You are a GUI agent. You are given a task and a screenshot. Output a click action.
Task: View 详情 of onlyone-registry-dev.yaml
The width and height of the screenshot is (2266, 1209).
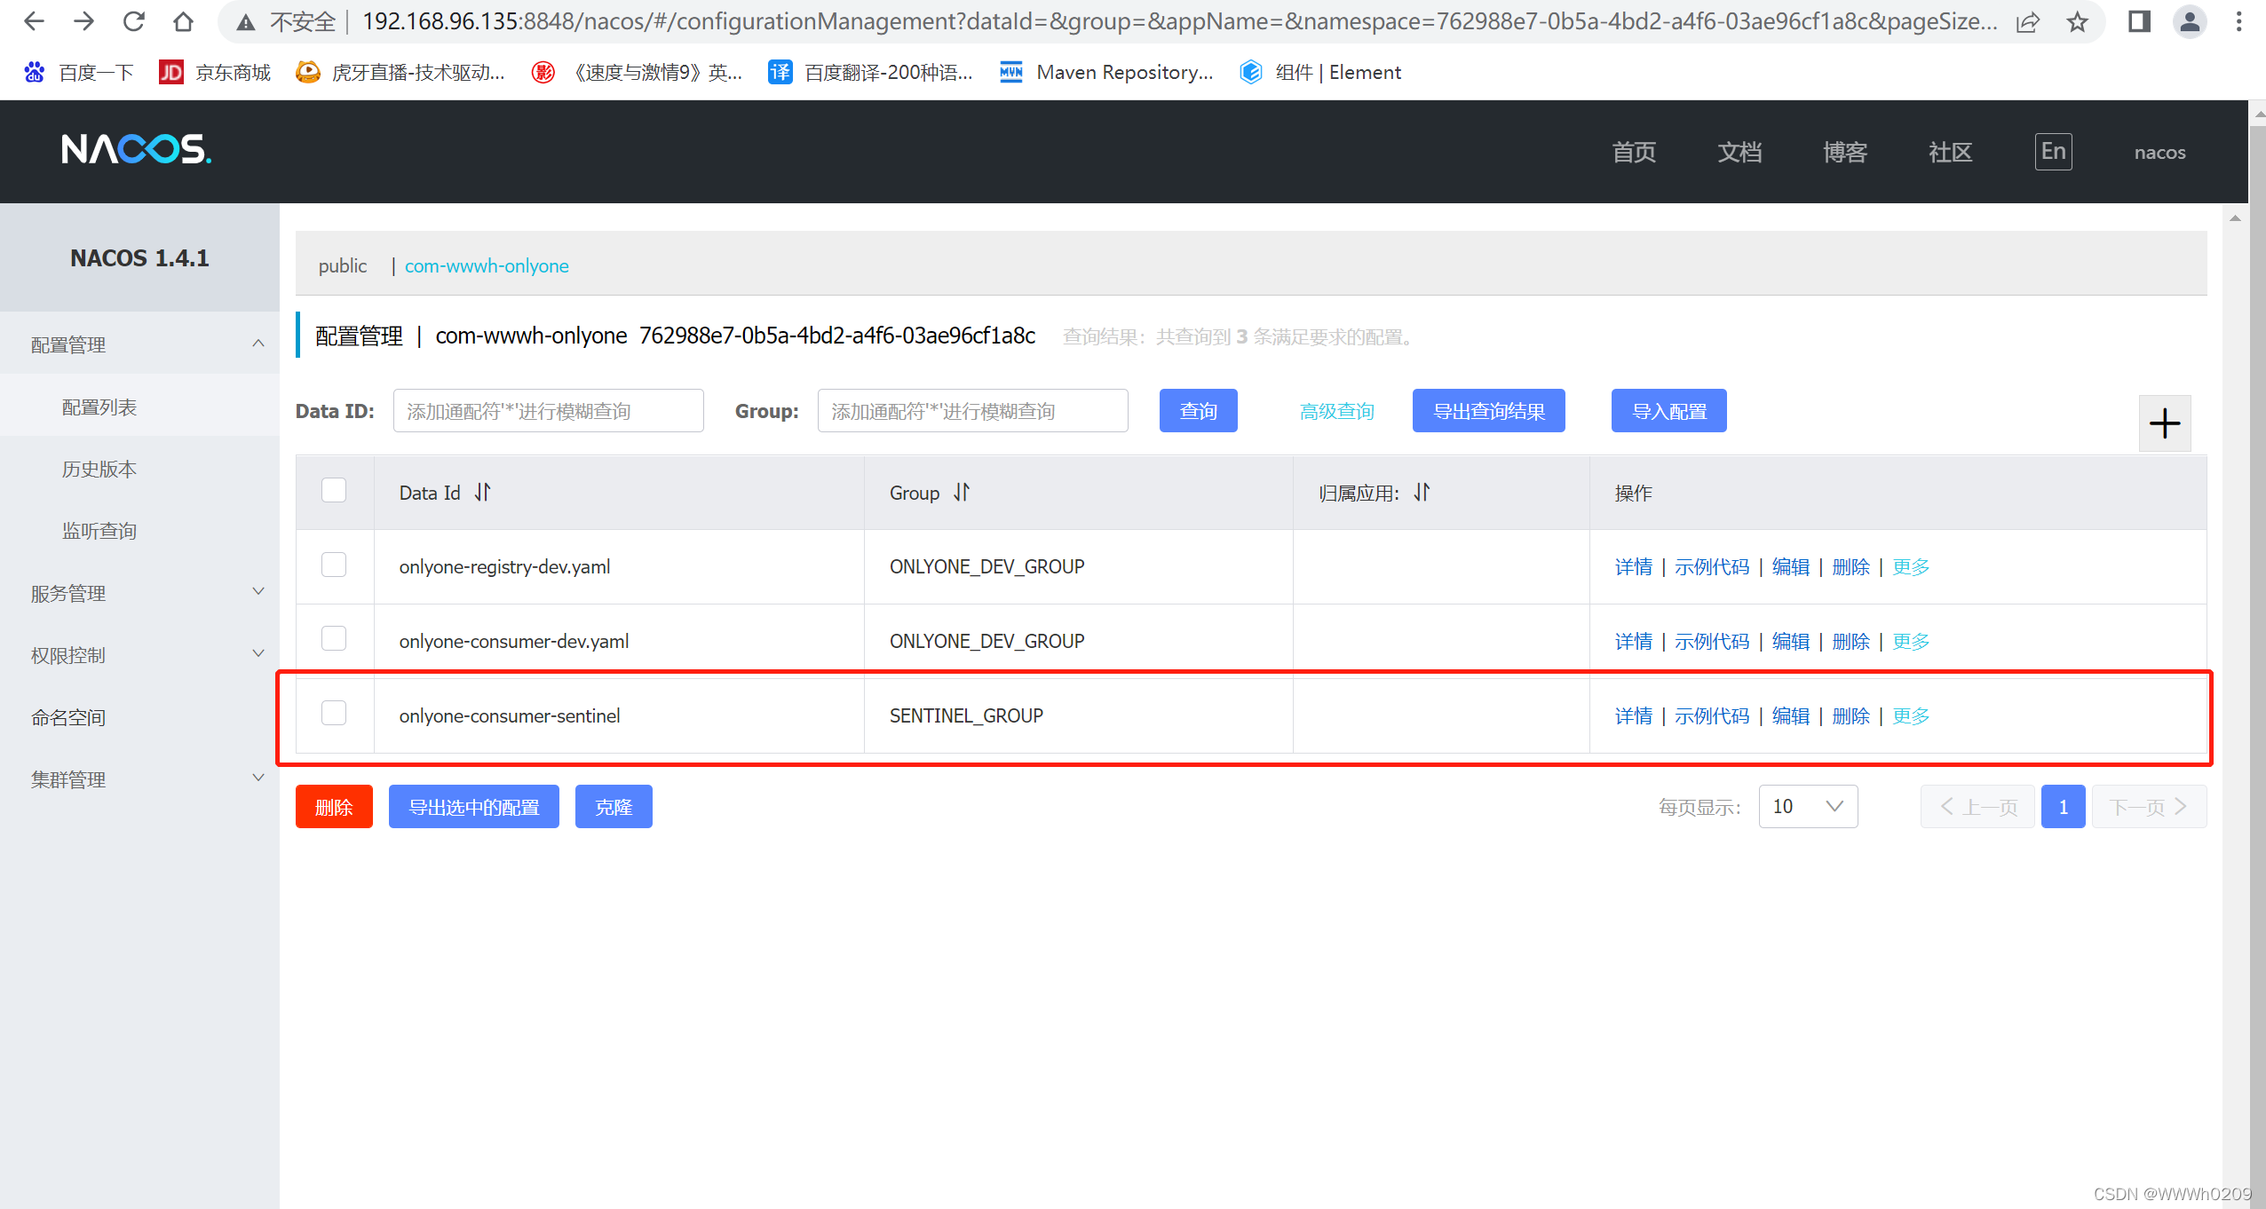coord(1633,566)
